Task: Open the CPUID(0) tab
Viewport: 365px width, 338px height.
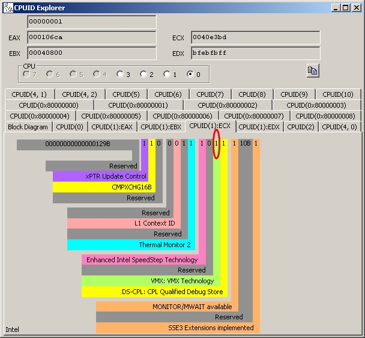Action: pyautogui.click(x=70, y=127)
